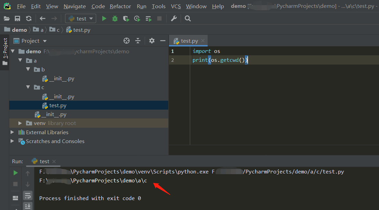Viewport: 379px width, 210px height.
Task: Toggle the 1: Project side tool window
Action: [5, 52]
